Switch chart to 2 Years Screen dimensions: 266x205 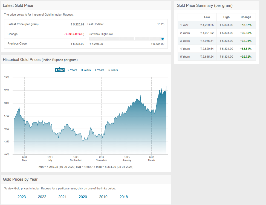(x=72, y=70)
